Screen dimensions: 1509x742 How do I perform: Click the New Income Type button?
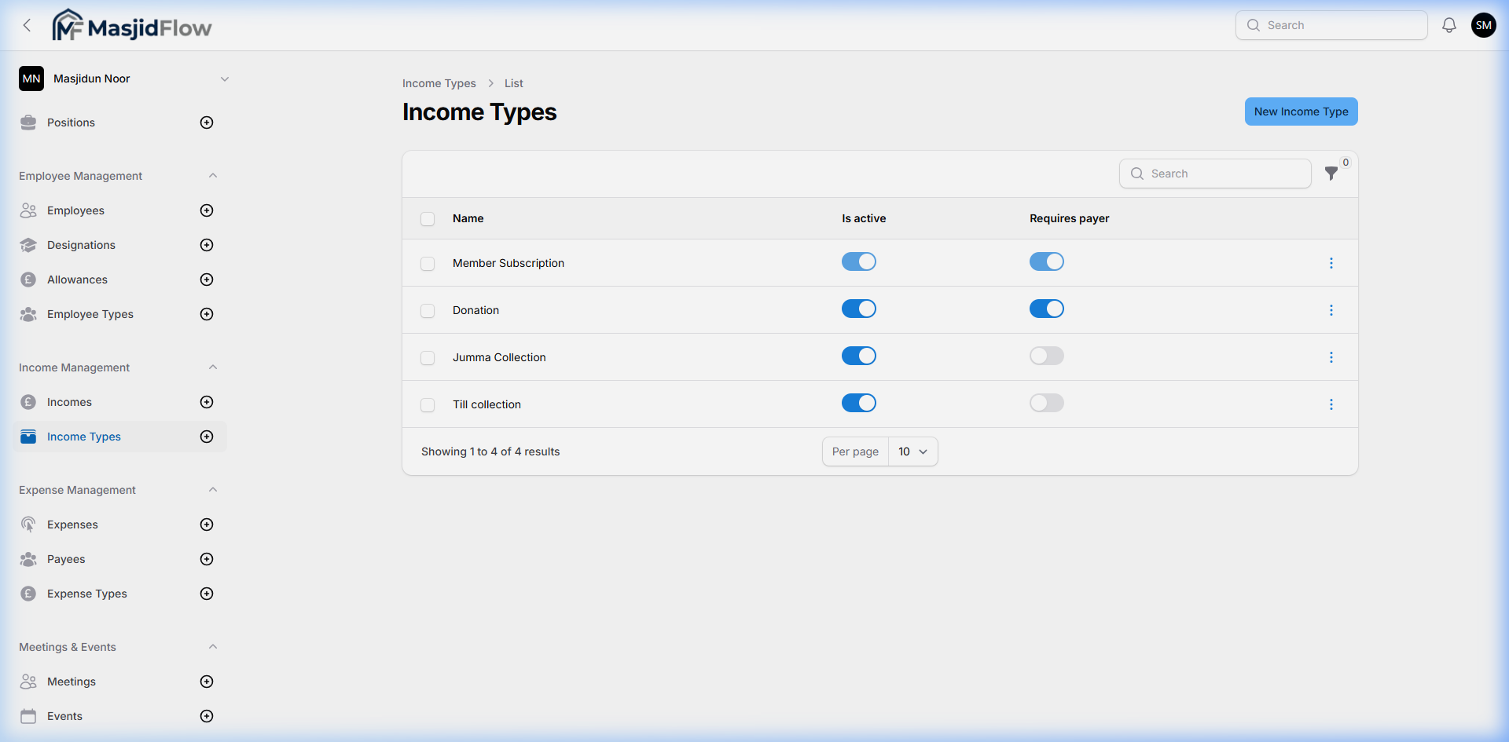point(1301,111)
